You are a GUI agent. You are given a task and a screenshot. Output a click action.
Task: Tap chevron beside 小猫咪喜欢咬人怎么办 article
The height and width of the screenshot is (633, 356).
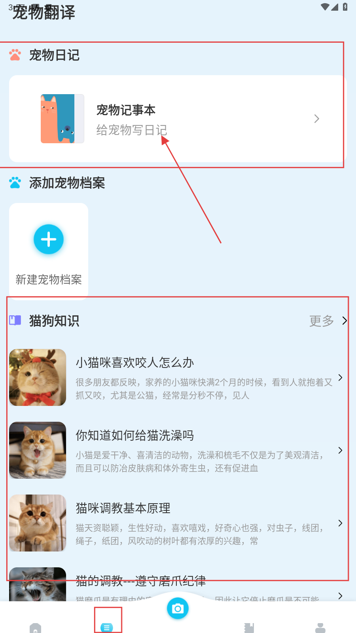(340, 377)
